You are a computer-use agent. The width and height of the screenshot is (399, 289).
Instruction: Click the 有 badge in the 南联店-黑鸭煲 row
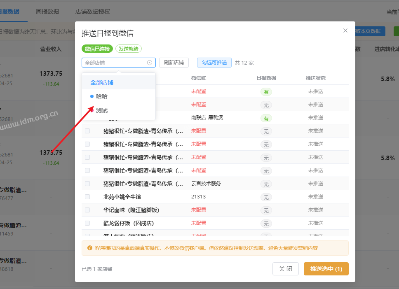[x=266, y=118]
